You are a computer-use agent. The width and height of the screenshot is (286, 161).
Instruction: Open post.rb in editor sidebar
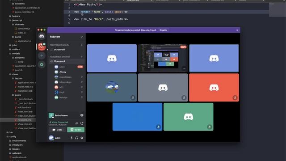(x=18, y=70)
